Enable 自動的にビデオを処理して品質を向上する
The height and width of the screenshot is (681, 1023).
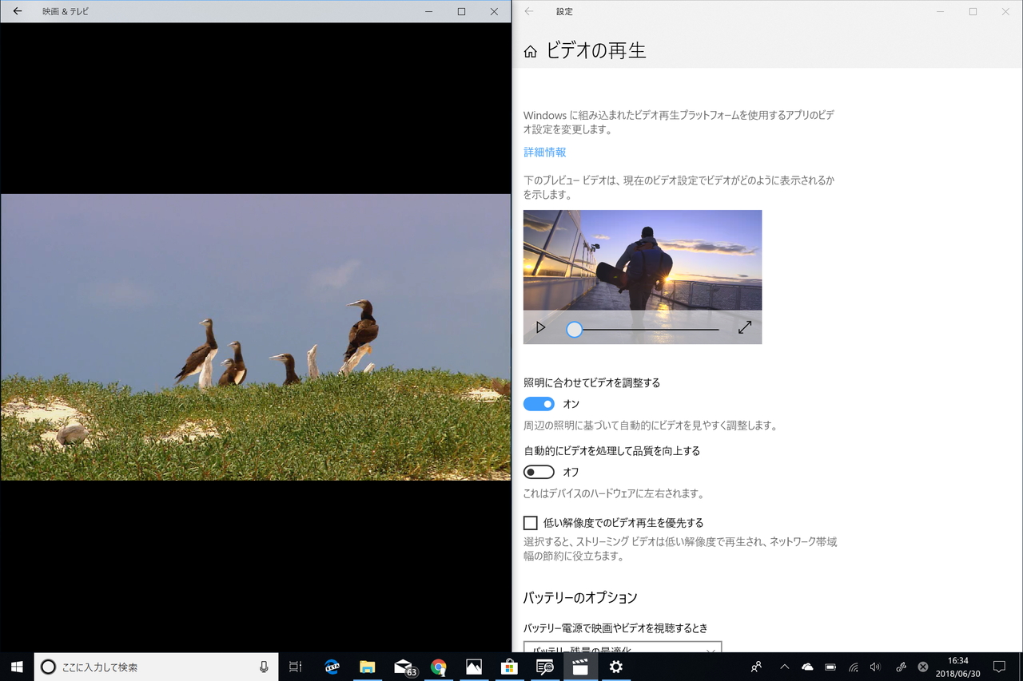click(539, 472)
